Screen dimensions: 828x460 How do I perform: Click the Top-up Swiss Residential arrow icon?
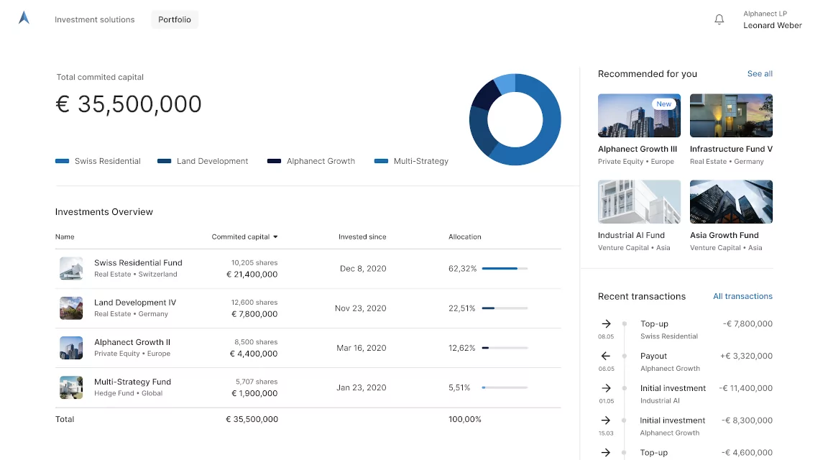(606, 323)
